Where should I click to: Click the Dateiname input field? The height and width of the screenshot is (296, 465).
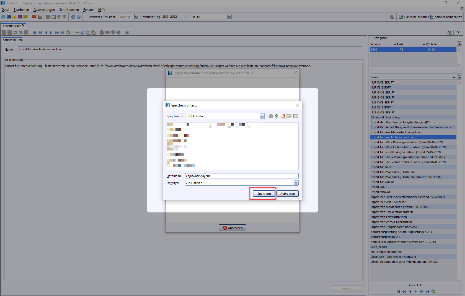pyautogui.click(x=242, y=176)
